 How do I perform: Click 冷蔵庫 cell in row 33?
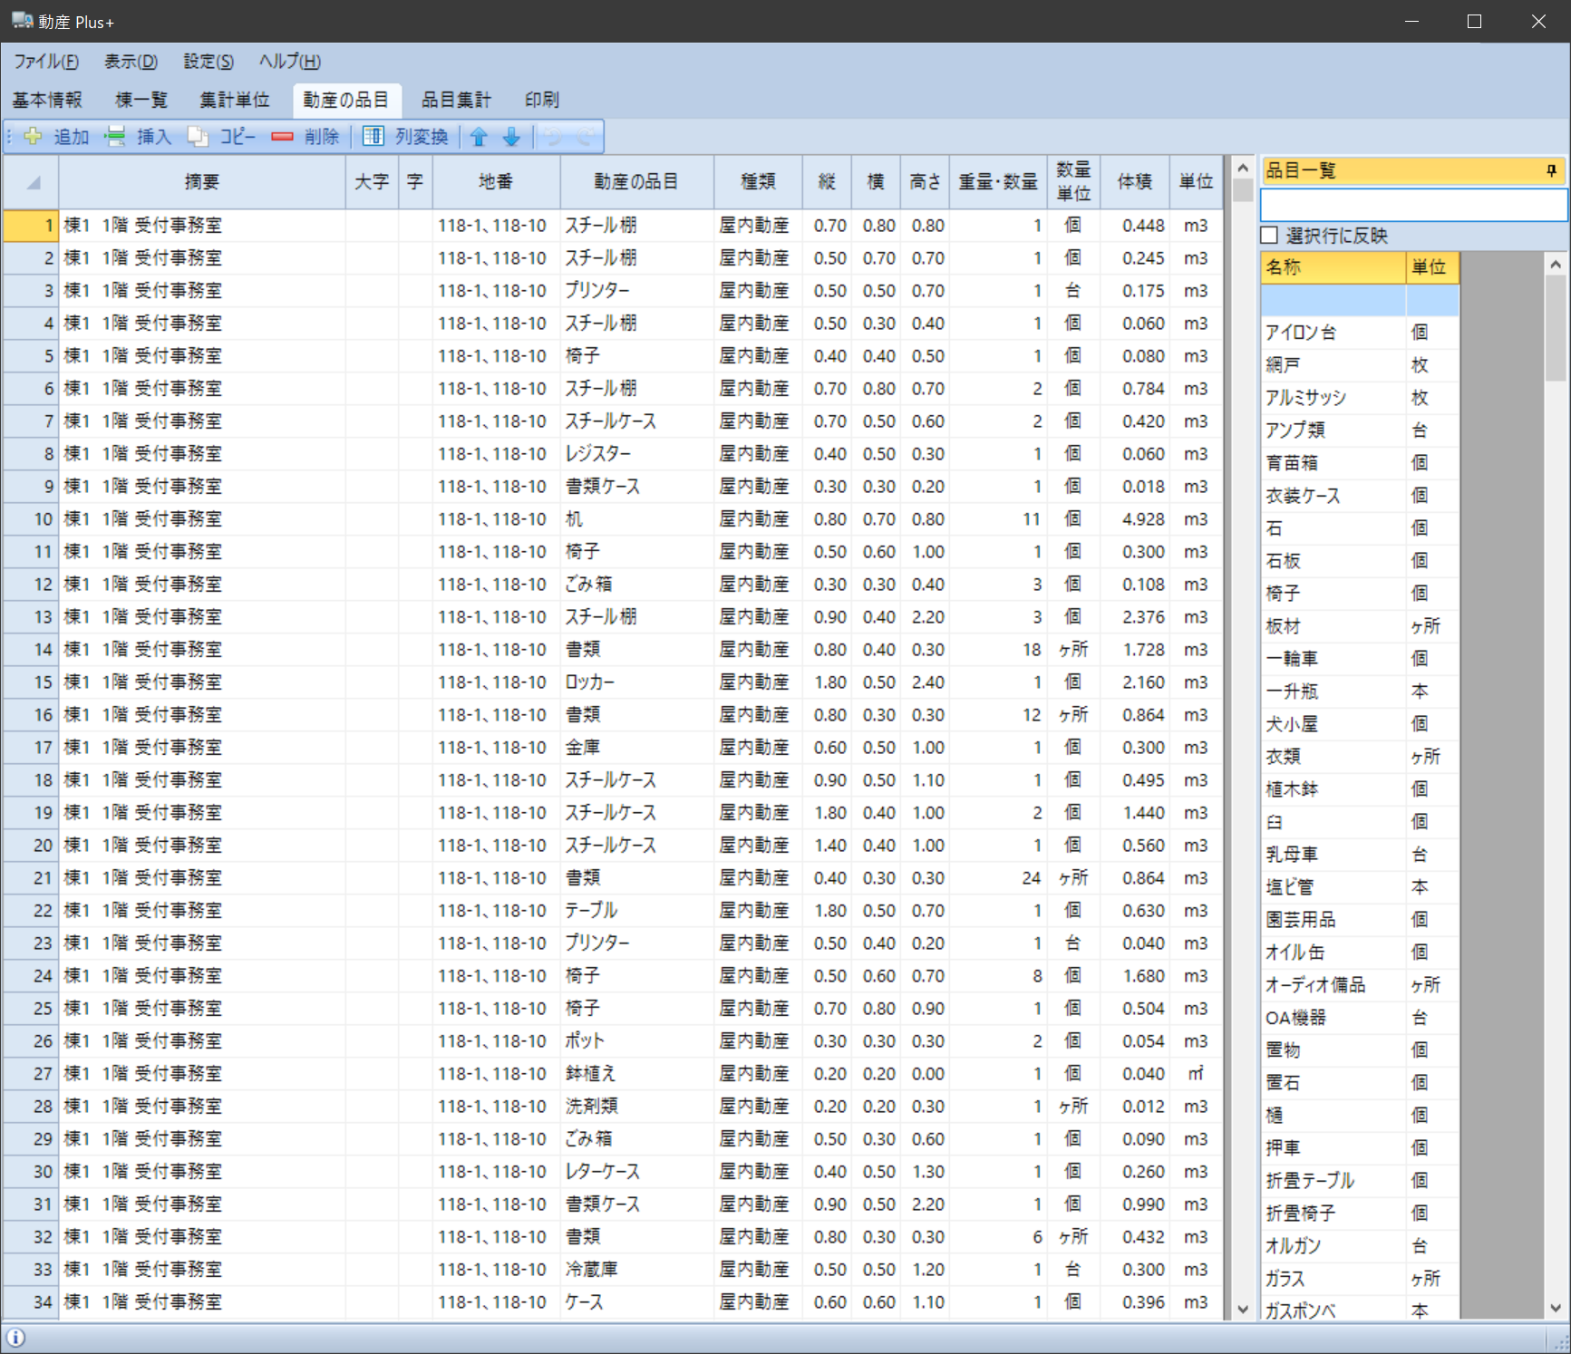pos(636,1270)
